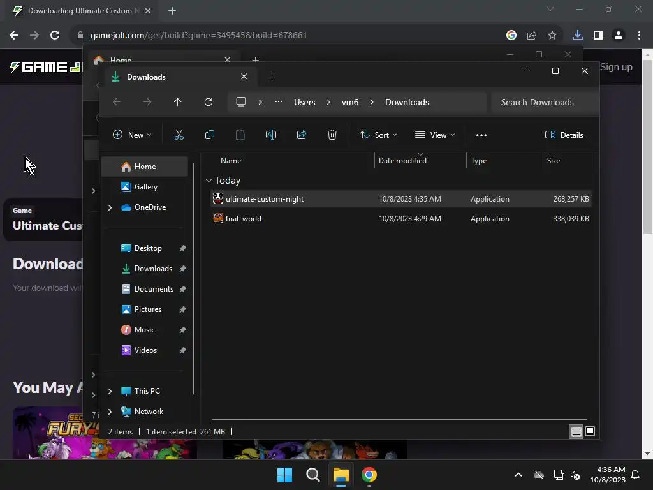653x490 pixels.
Task: Unpin Desktop from Quick access
Action: pos(182,248)
